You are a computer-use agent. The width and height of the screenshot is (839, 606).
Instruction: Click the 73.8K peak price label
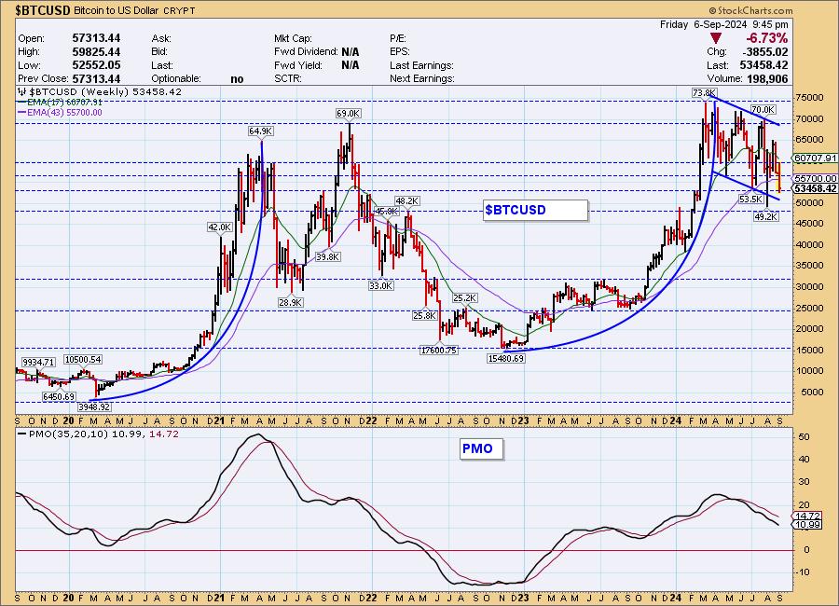point(704,93)
